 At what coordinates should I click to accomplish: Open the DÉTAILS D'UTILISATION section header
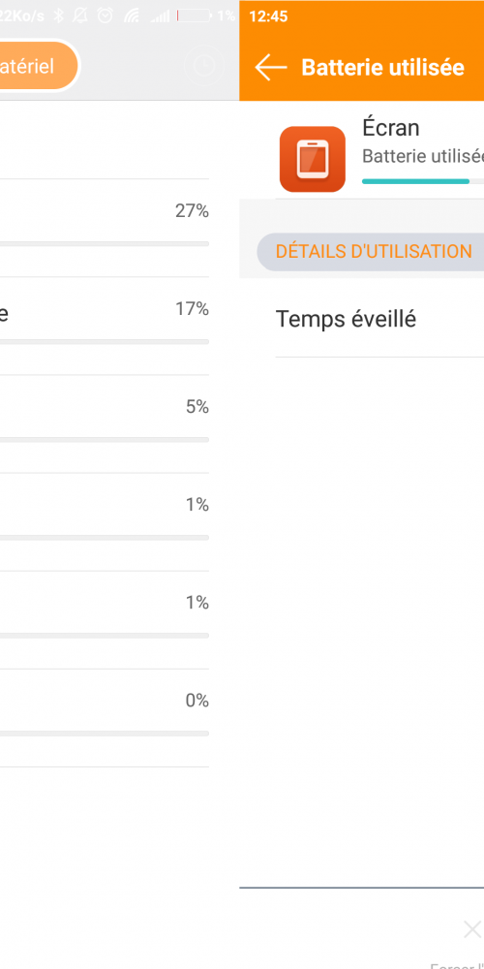[x=371, y=252]
